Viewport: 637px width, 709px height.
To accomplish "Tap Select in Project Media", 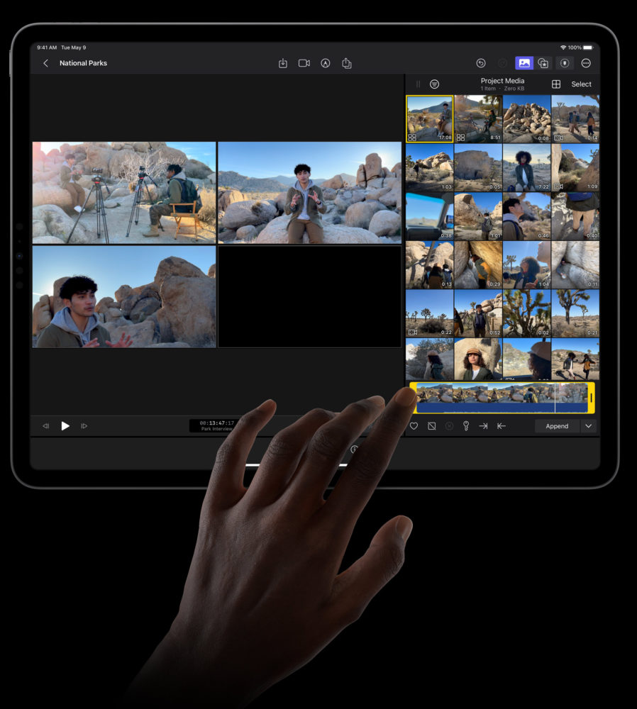I will click(x=581, y=84).
